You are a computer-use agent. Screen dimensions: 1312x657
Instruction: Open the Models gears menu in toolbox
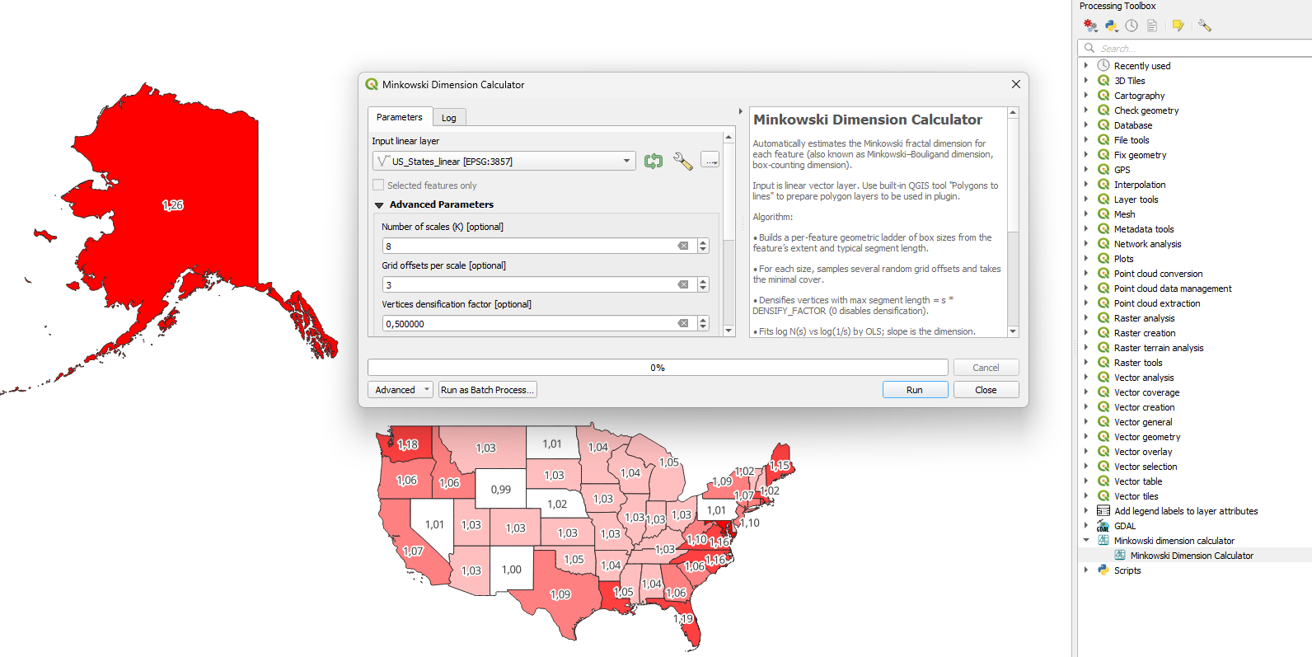pos(1090,26)
